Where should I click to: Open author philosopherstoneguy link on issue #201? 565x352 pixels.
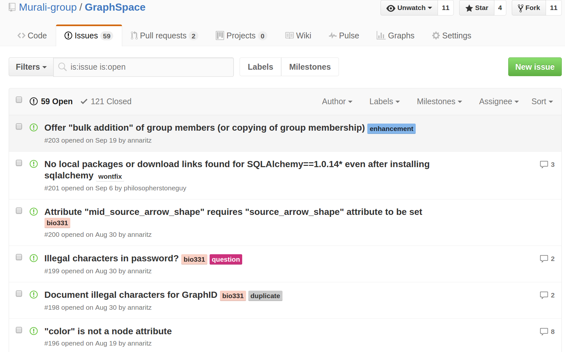tap(155, 188)
